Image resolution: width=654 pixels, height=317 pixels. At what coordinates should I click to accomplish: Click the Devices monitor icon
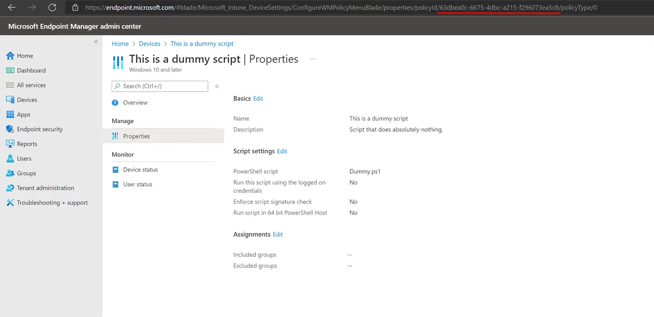click(10, 100)
